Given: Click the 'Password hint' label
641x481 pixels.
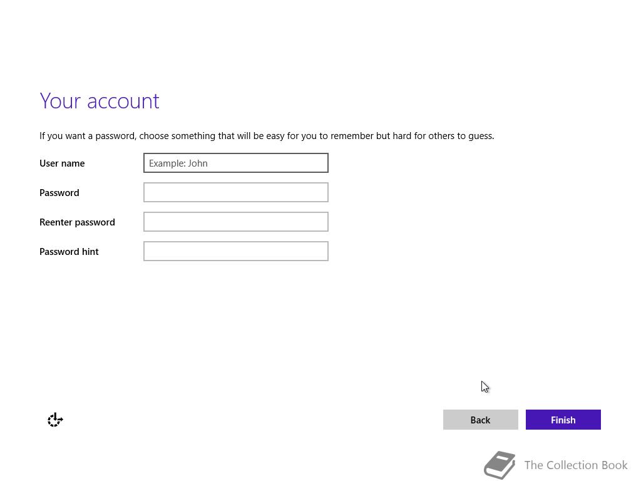Looking at the screenshot, I should tap(69, 252).
